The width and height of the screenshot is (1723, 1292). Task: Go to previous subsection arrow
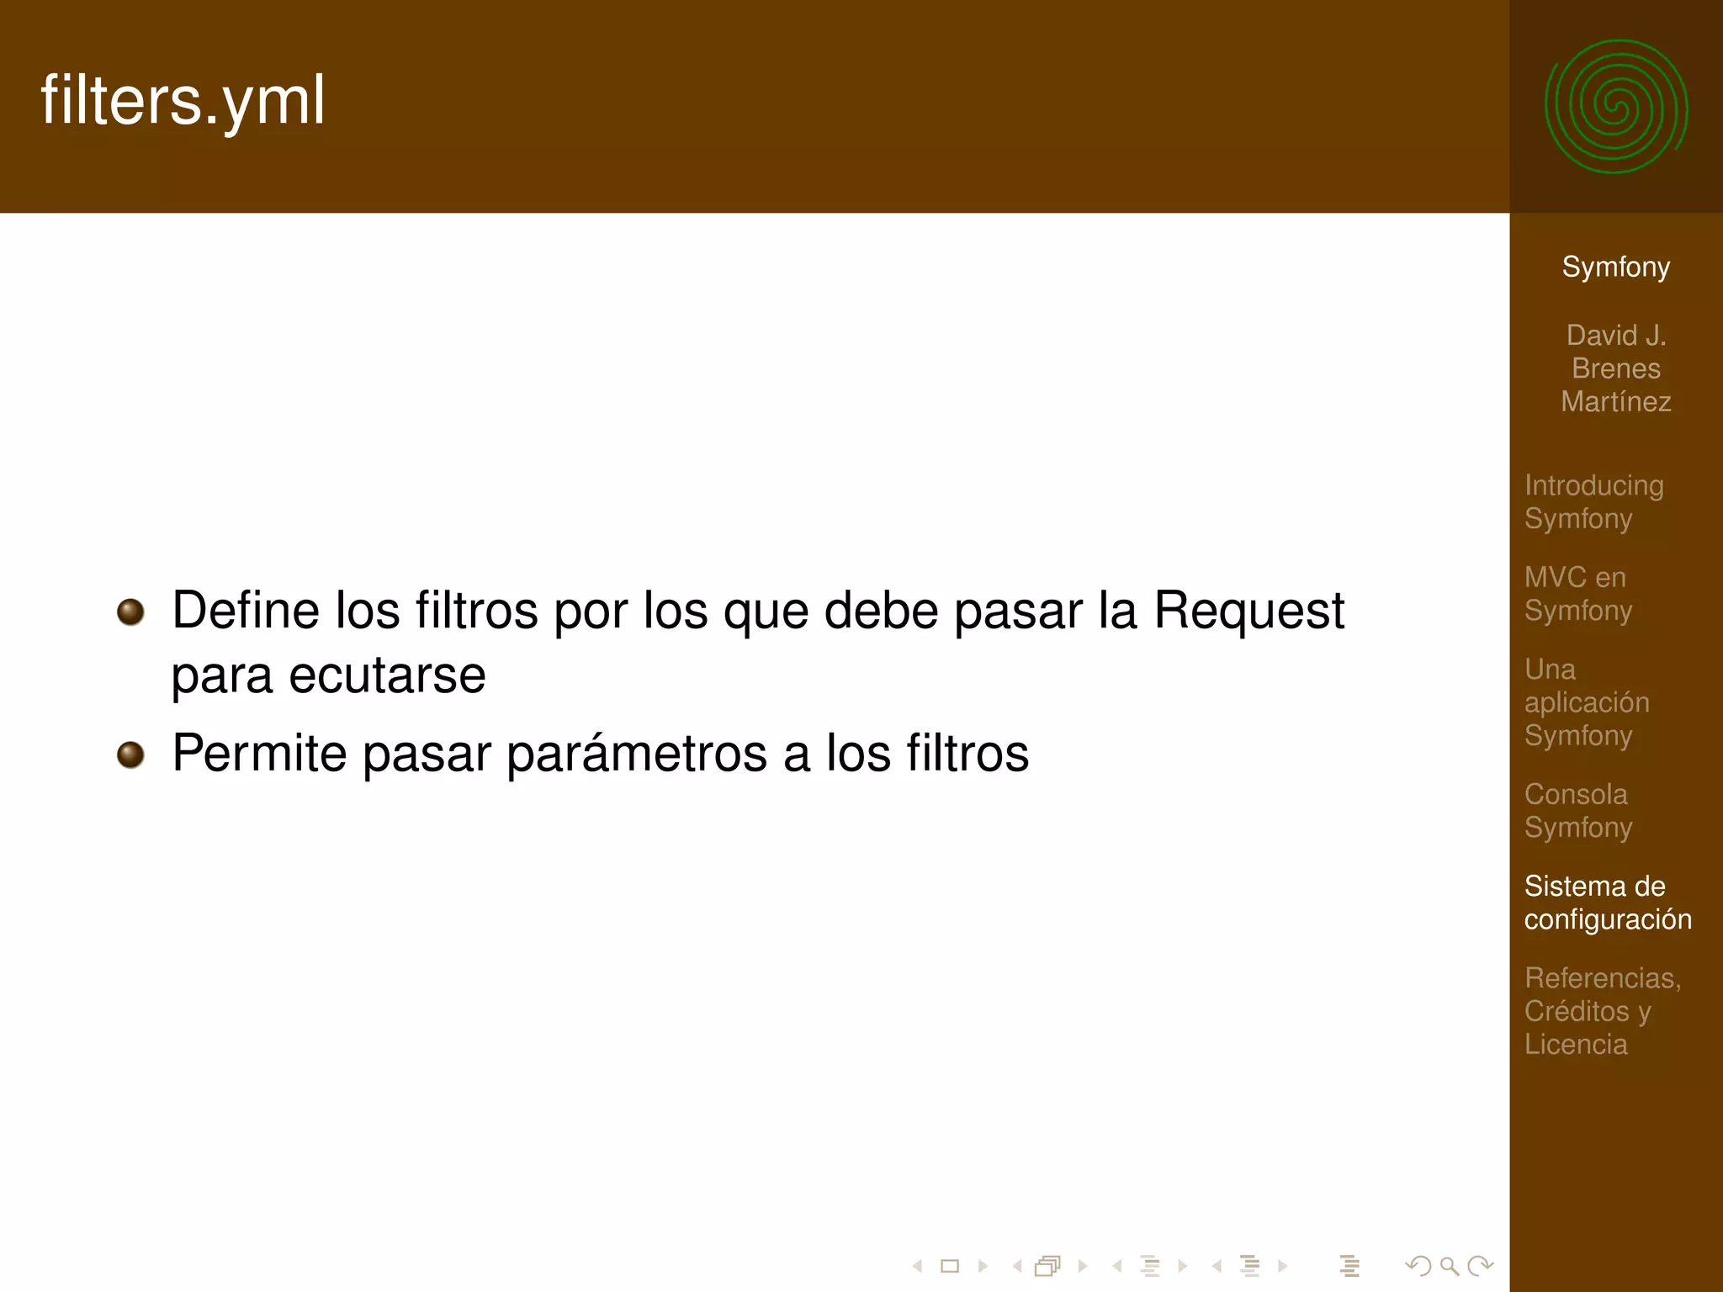1116,1266
